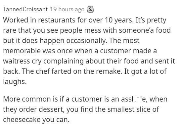Click the word 'cheesecake' in last line
Viewport: 178px width, 128px height.
pos(22,119)
